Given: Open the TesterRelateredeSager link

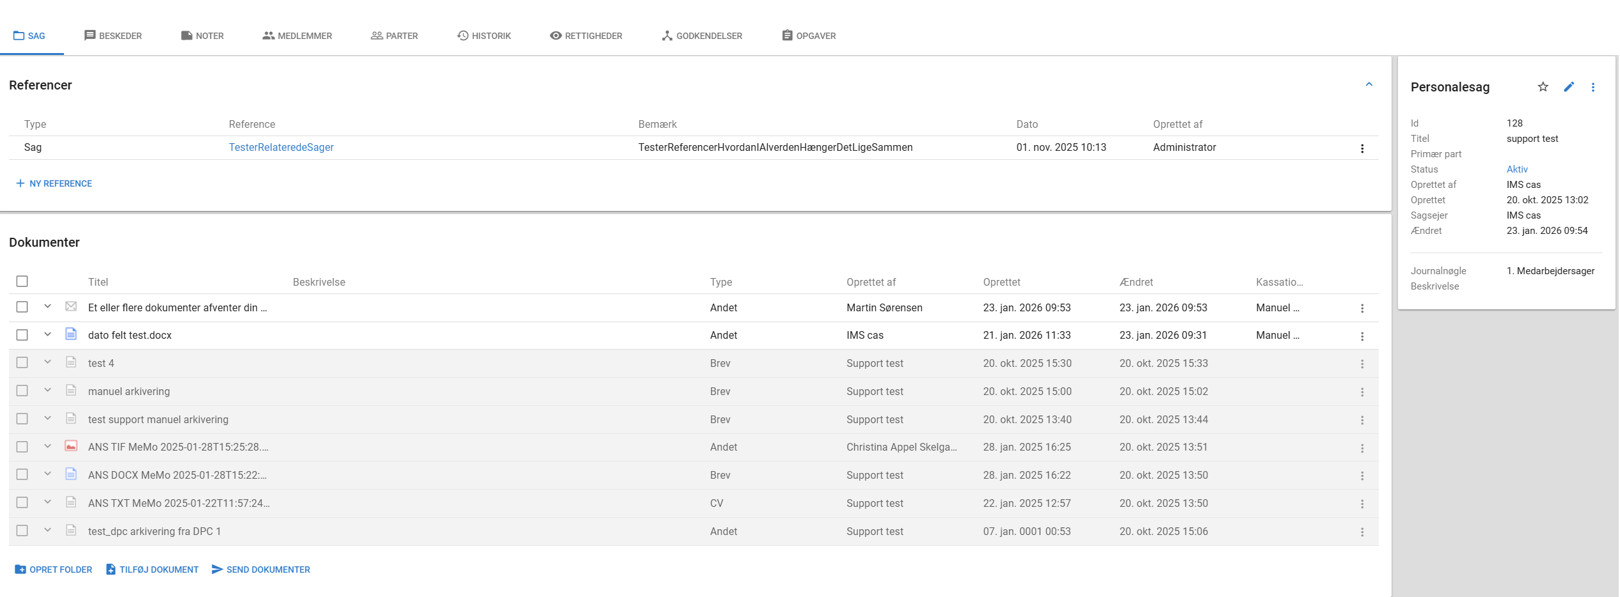Looking at the screenshot, I should pyautogui.click(x=282, y=148).
